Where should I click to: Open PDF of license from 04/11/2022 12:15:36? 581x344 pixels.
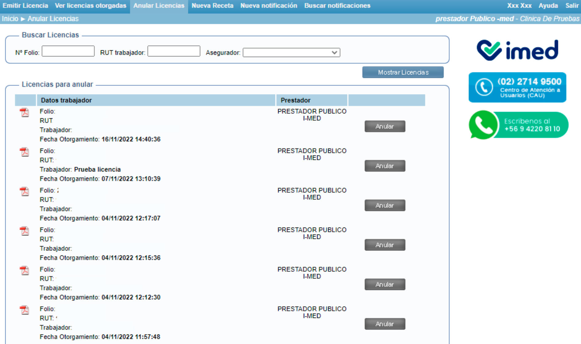25,231
